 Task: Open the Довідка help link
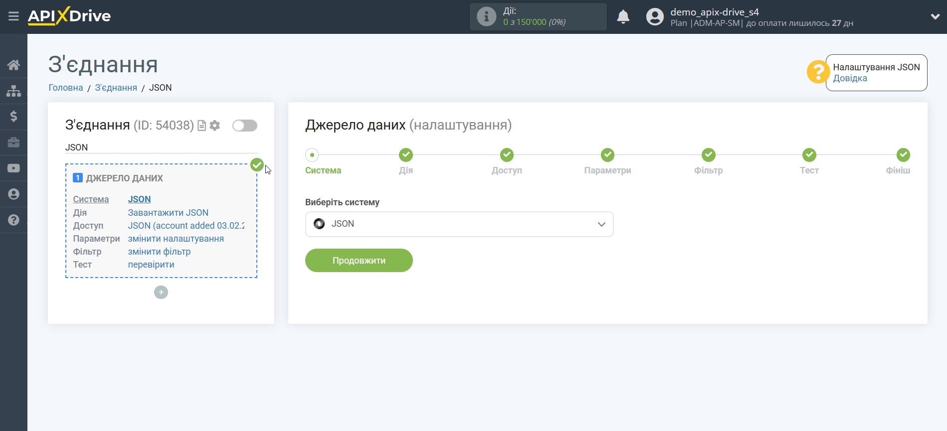pos(850,78)
